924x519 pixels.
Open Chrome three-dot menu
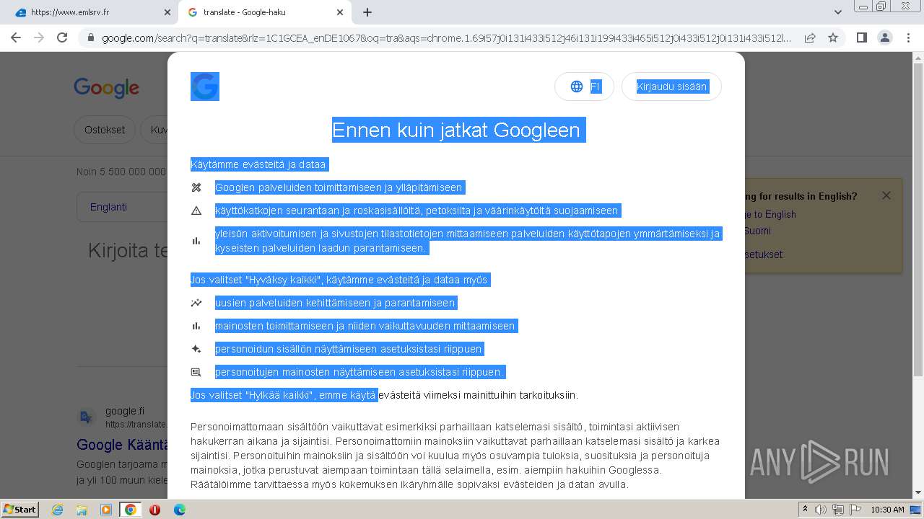(x=908, y=37)
